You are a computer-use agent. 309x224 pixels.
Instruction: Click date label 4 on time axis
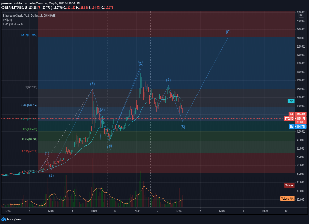coord(30,211)
